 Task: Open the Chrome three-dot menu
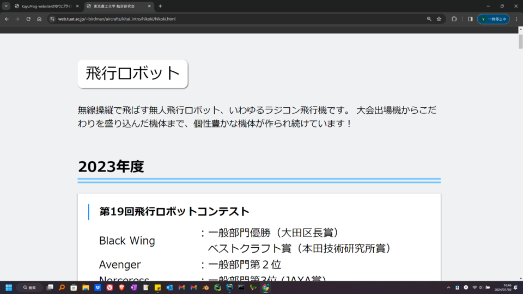(516, 19)
